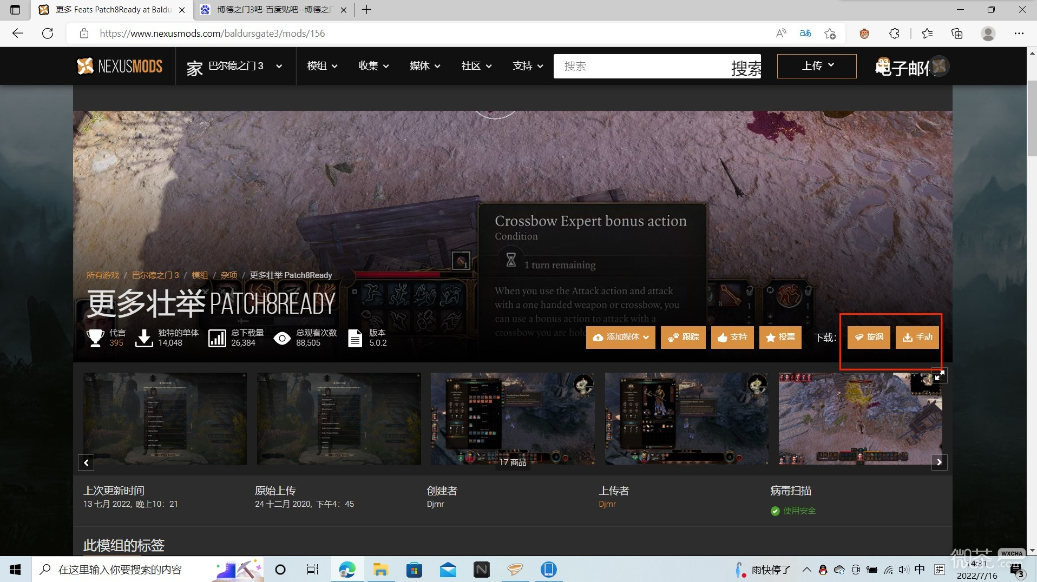Open the fourth gallery thumbnail
The width and height of the screenshot is (1037, 582).
pyautogui.click(x=686, y=419)
